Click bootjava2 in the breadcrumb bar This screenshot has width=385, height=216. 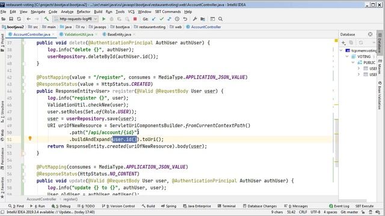click(15, 27)
